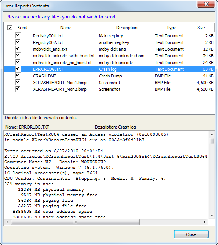Uncheck the Registry002.txt send checkbox
This screenshot has height=245, width=218.
click(x=18, y=42)
